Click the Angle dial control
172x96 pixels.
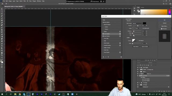click(134, 28)
